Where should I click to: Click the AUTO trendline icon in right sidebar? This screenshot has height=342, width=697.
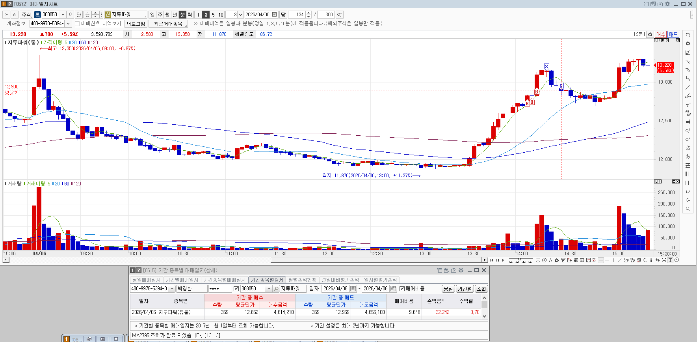click(688, 96)
